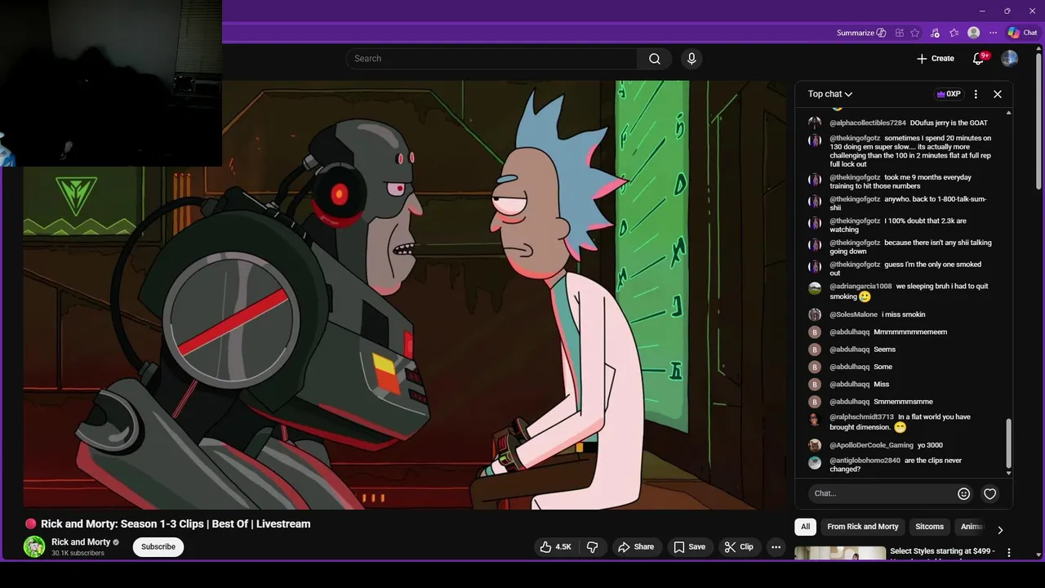Click username @ralphschmidt3713 in chat
Viewport: 1045px width, 588px height.
click(x=861, y=417)
